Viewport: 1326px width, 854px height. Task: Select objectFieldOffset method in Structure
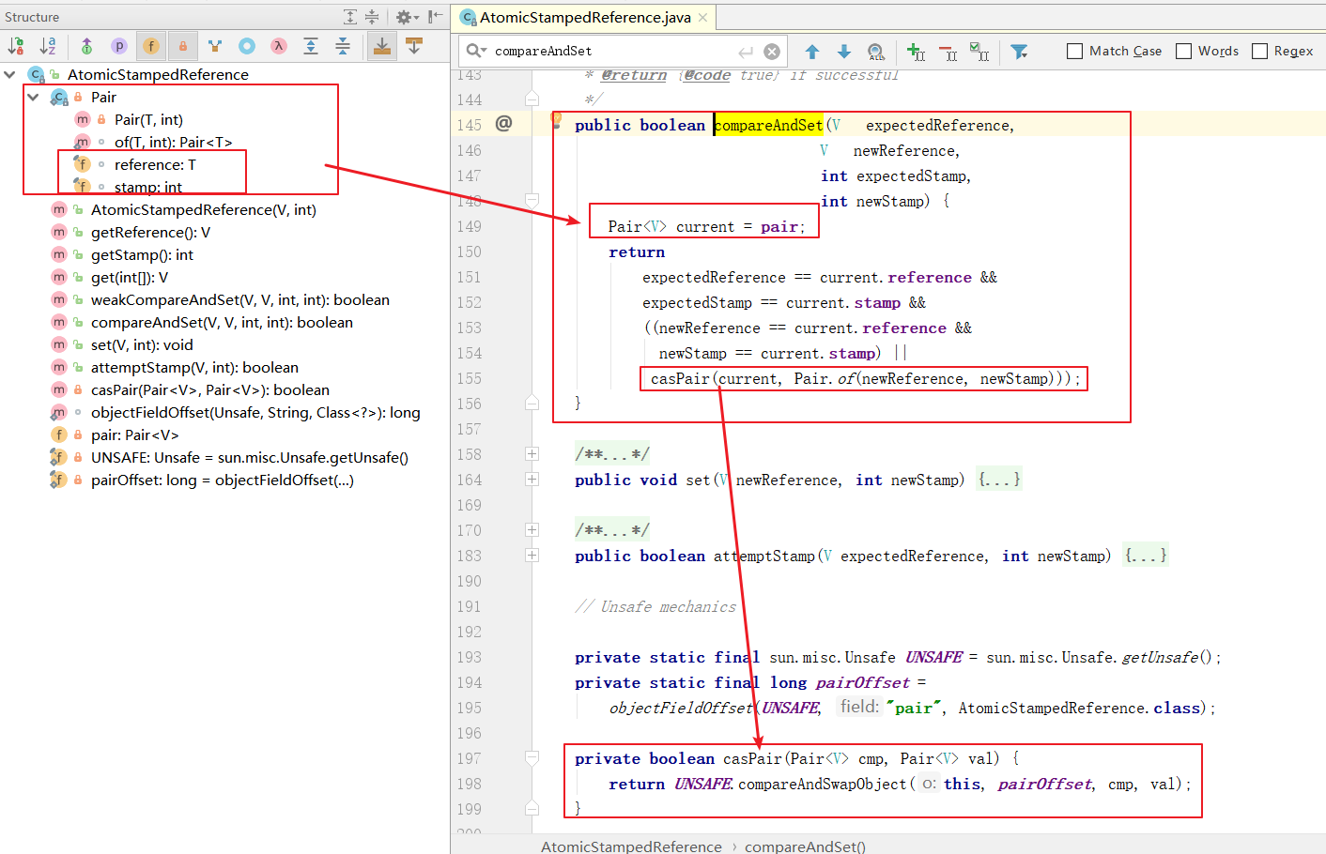click(255, 412)
